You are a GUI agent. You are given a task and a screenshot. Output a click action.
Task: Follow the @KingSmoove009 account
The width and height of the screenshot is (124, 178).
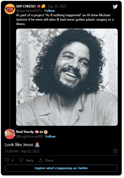(x=50, y=136)
